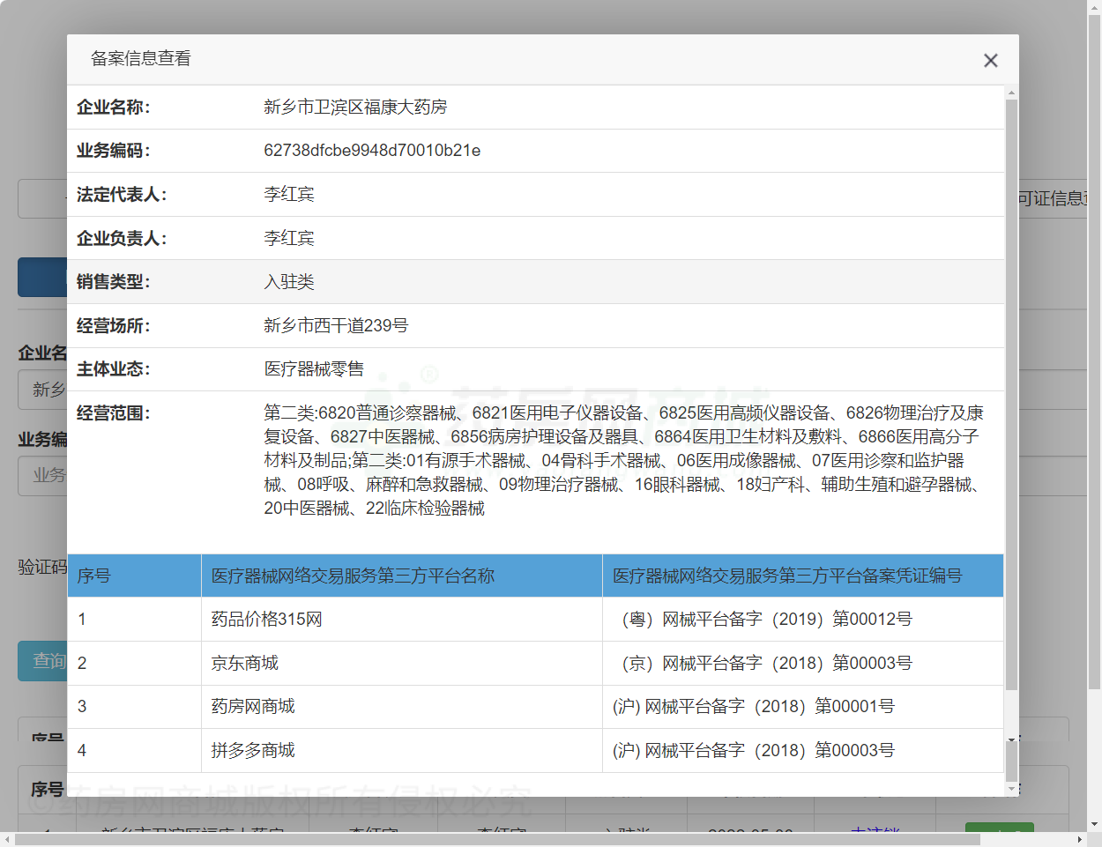
Task: Click the 第三方平台备案凭证编号 column header
Action: point(786,576)
